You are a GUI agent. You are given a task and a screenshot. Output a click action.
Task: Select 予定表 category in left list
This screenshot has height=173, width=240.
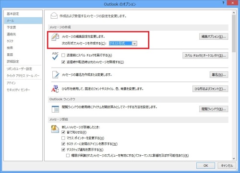[23, 27]
